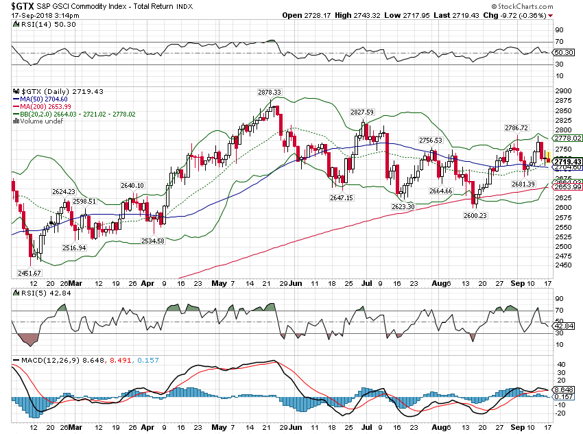The width and height of the screenshot is (583, 434).
Task: Click the 2516.94 low price label
Action: coord(74,248)
